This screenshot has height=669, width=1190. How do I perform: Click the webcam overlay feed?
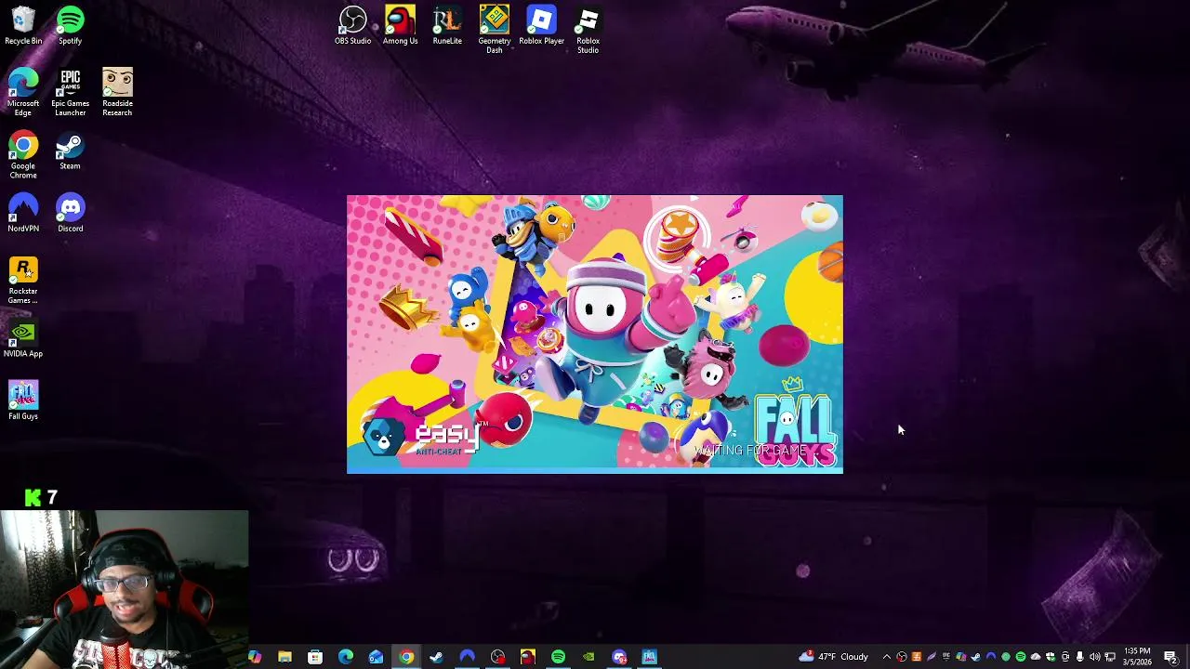[125, 589]
